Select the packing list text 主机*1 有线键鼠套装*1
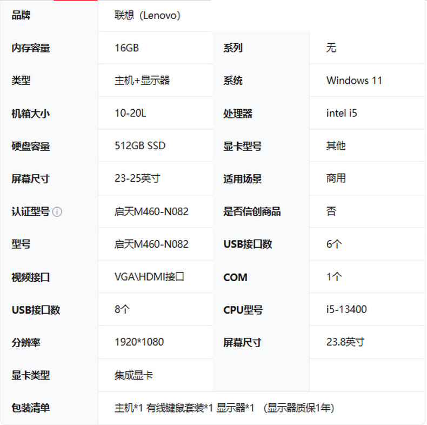This screenshot has width=427, height=425. point(164,408)
